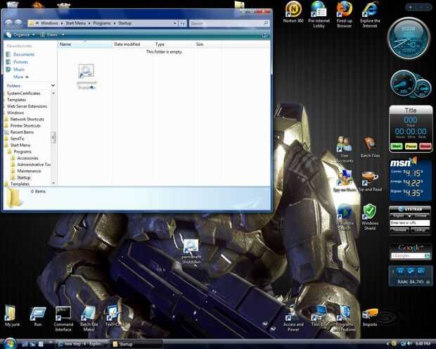The image size is (436, 349).
Task: Show hidden system tray icons arrow
Action: tap(388, 344)
